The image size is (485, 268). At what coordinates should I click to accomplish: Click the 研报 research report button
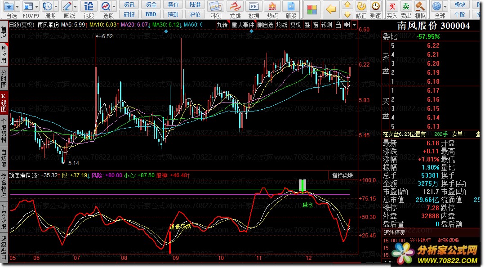tap(129, 14)
